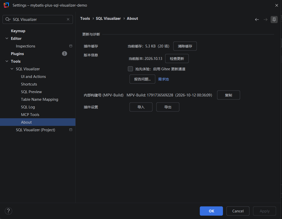Open the Plugins settings page
Viewport: 282px width, 219px height.
[x=17, y=54]
